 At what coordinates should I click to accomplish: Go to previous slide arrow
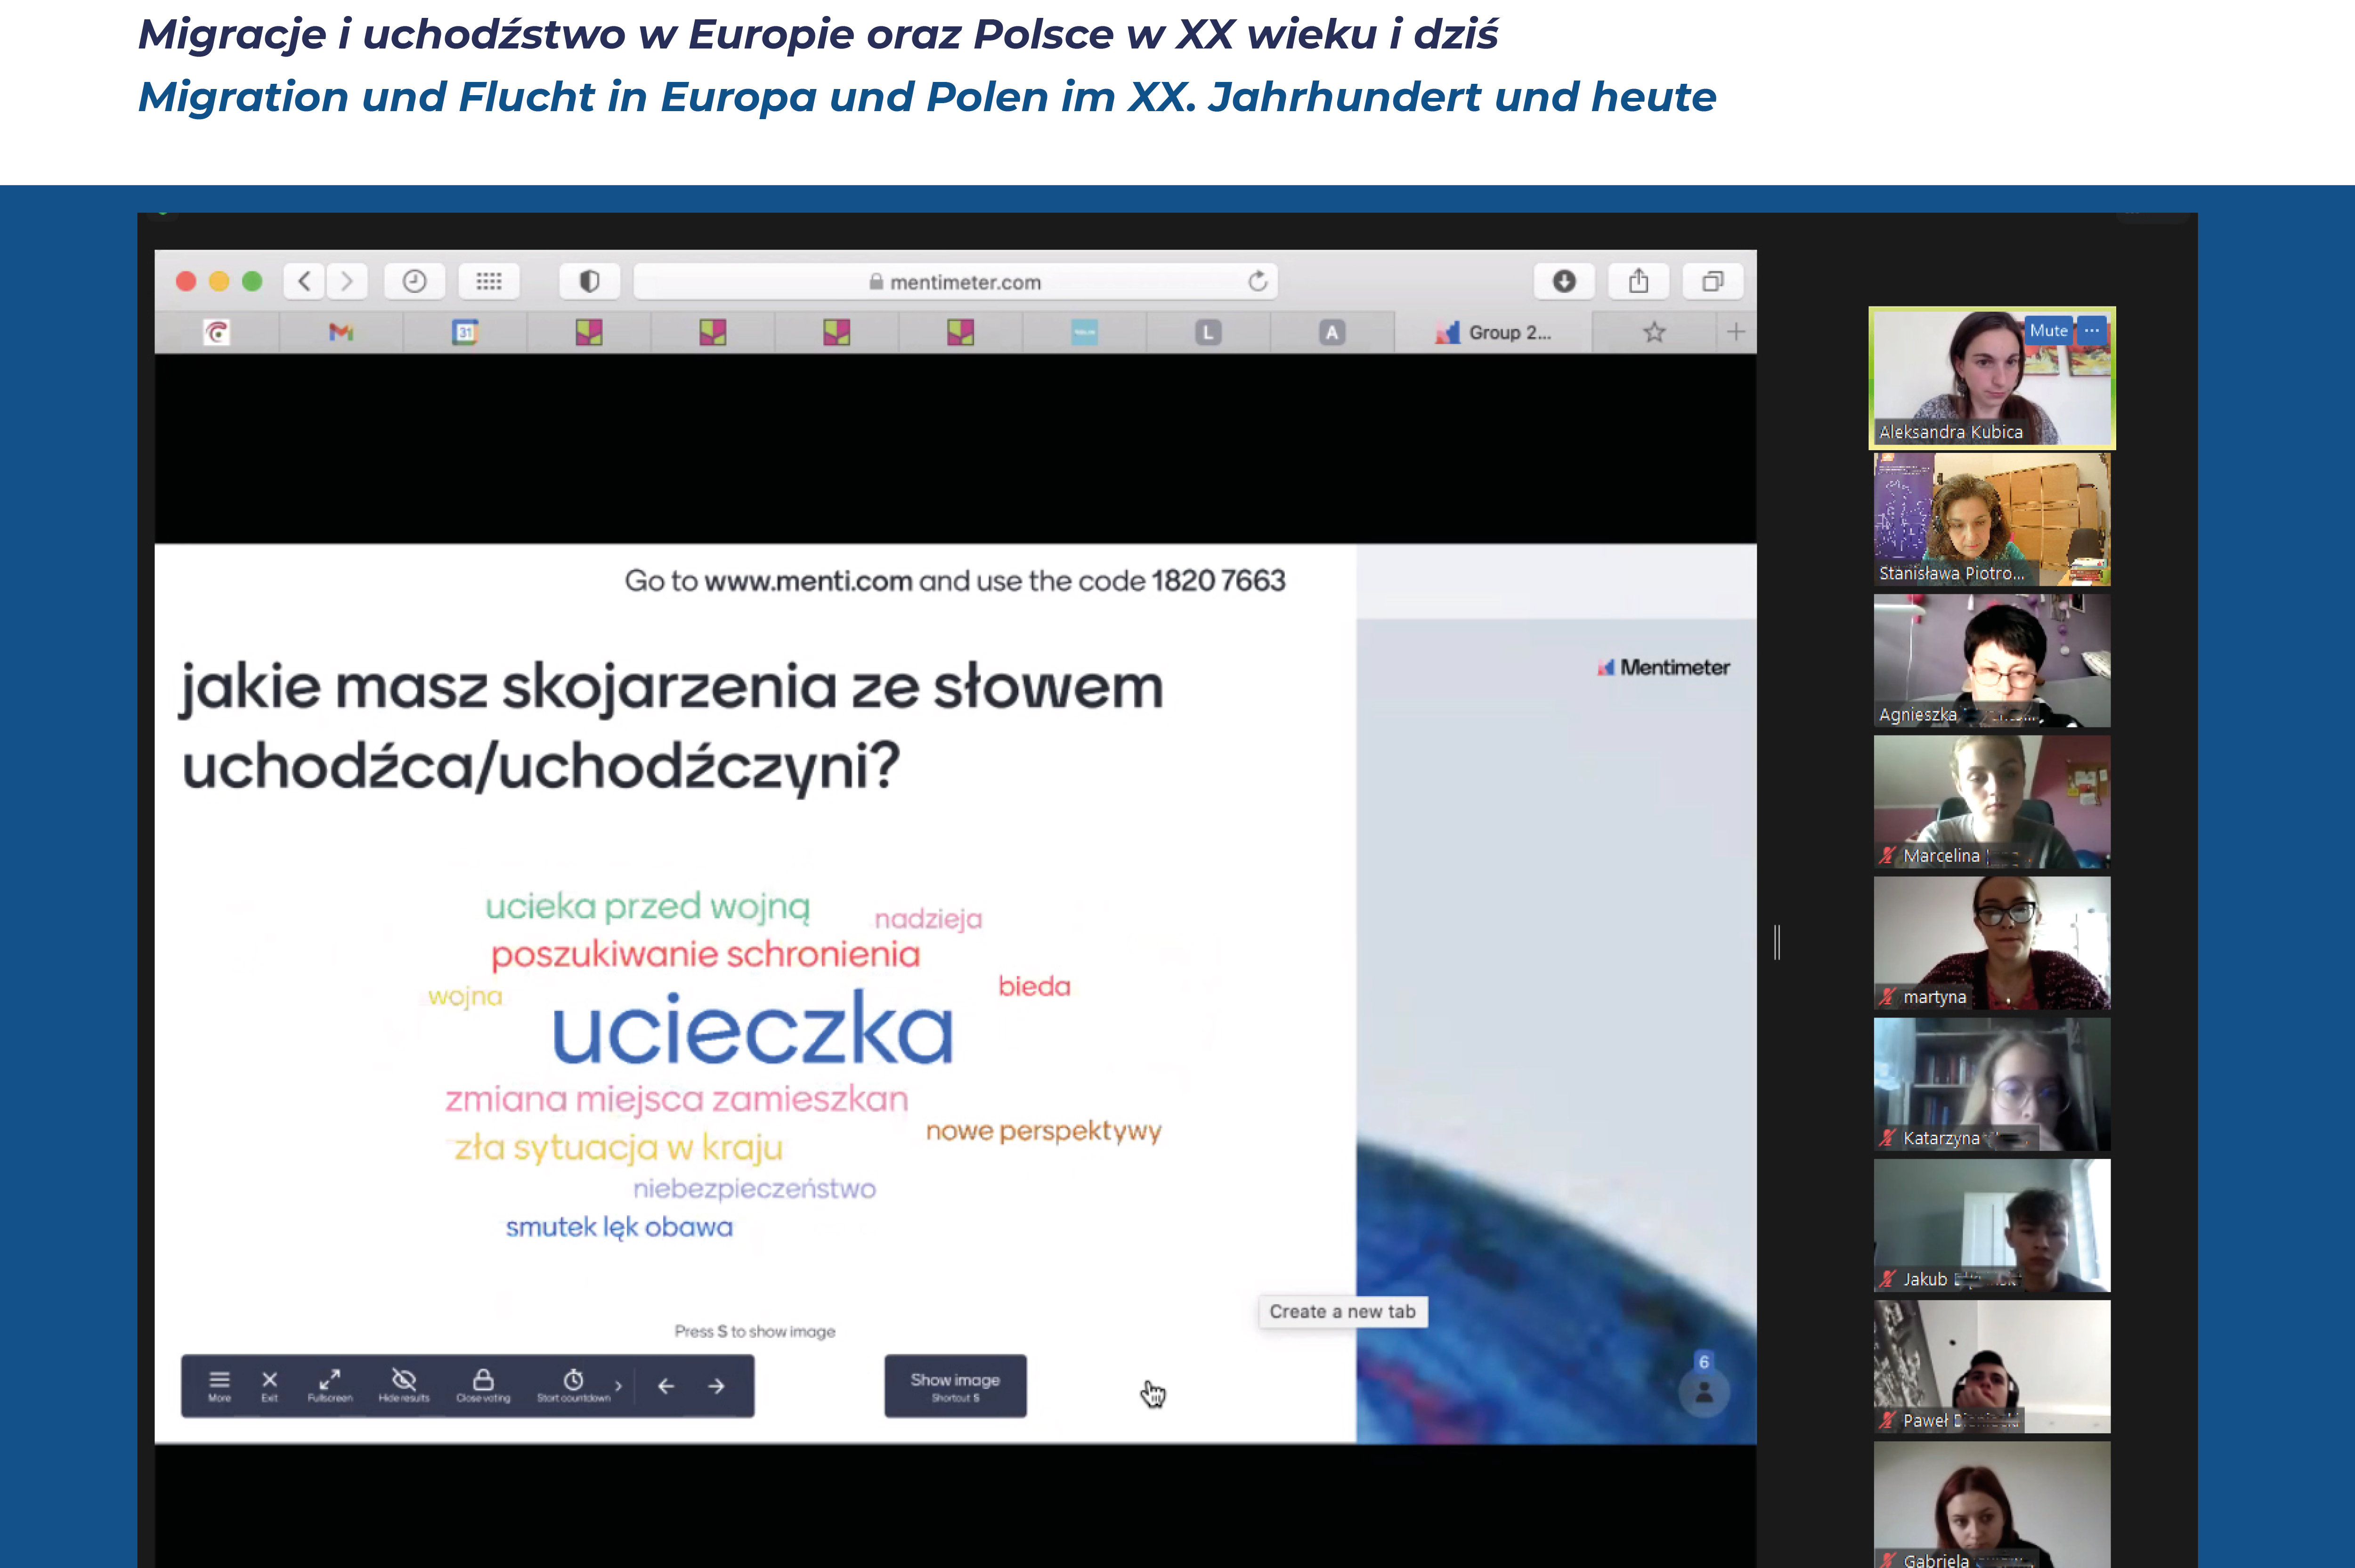666,1386
